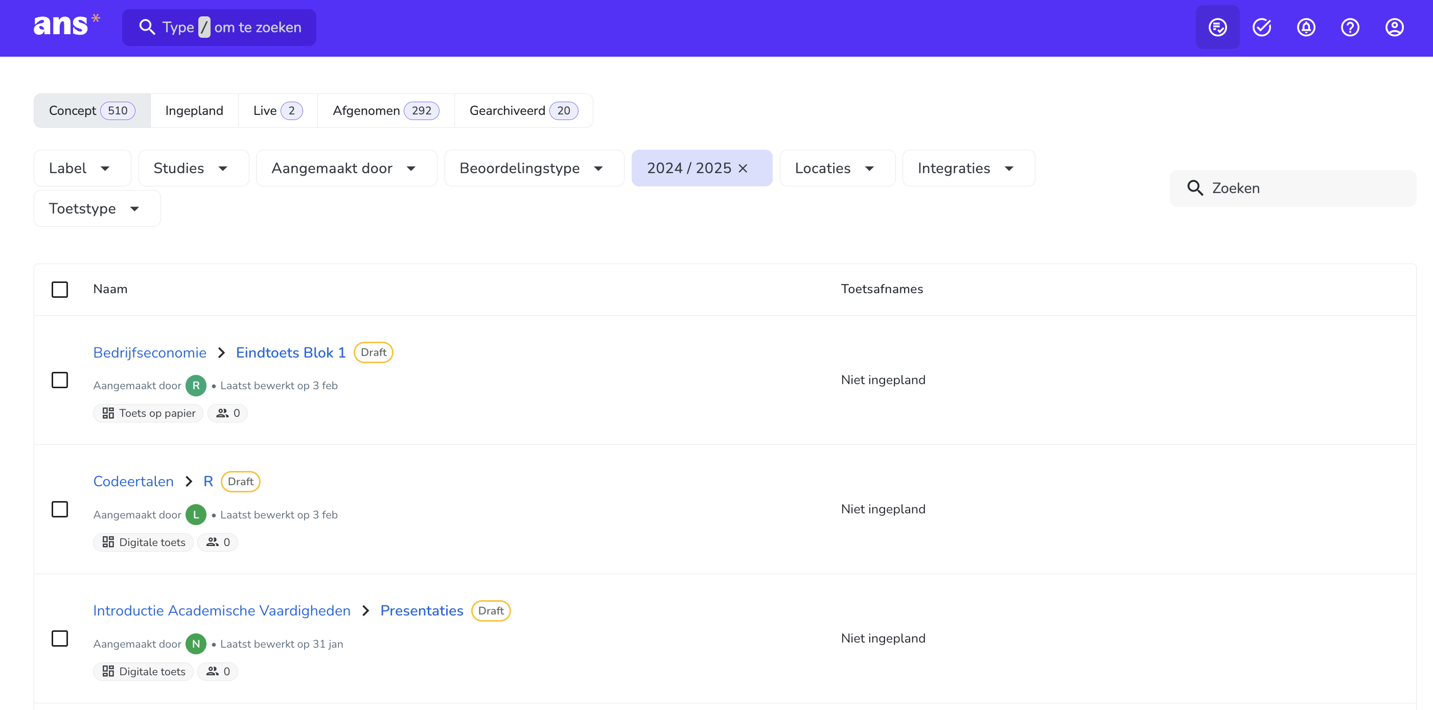
Task: Open the Eindtoets Blok 1 link
Action: (290, 352)
